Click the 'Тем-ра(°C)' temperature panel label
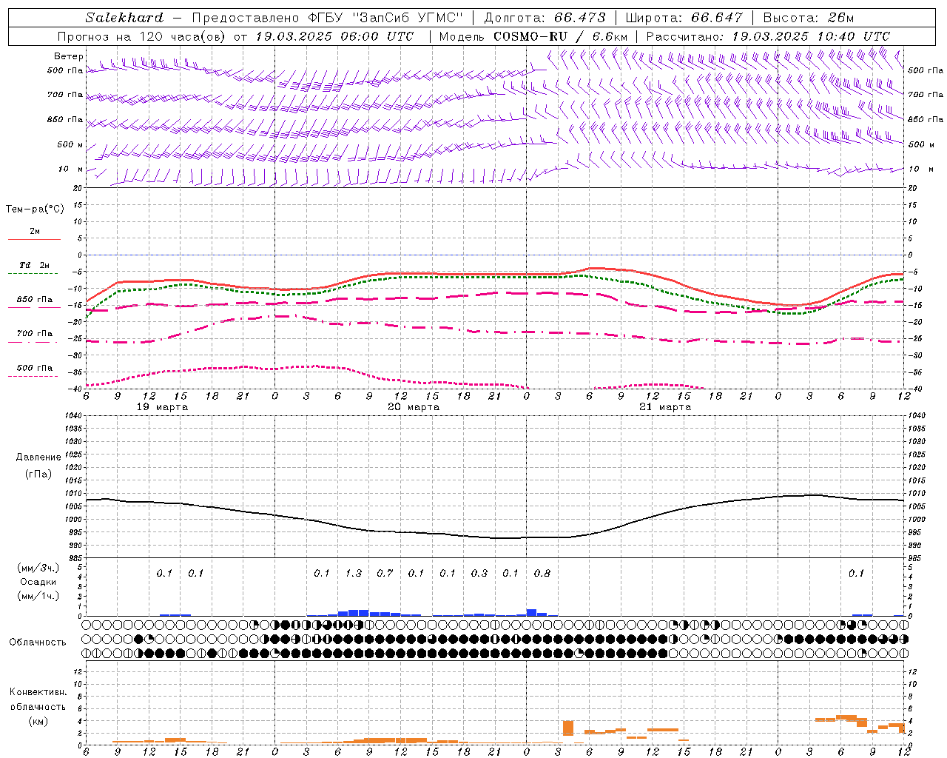 click(x=35, y=209)
